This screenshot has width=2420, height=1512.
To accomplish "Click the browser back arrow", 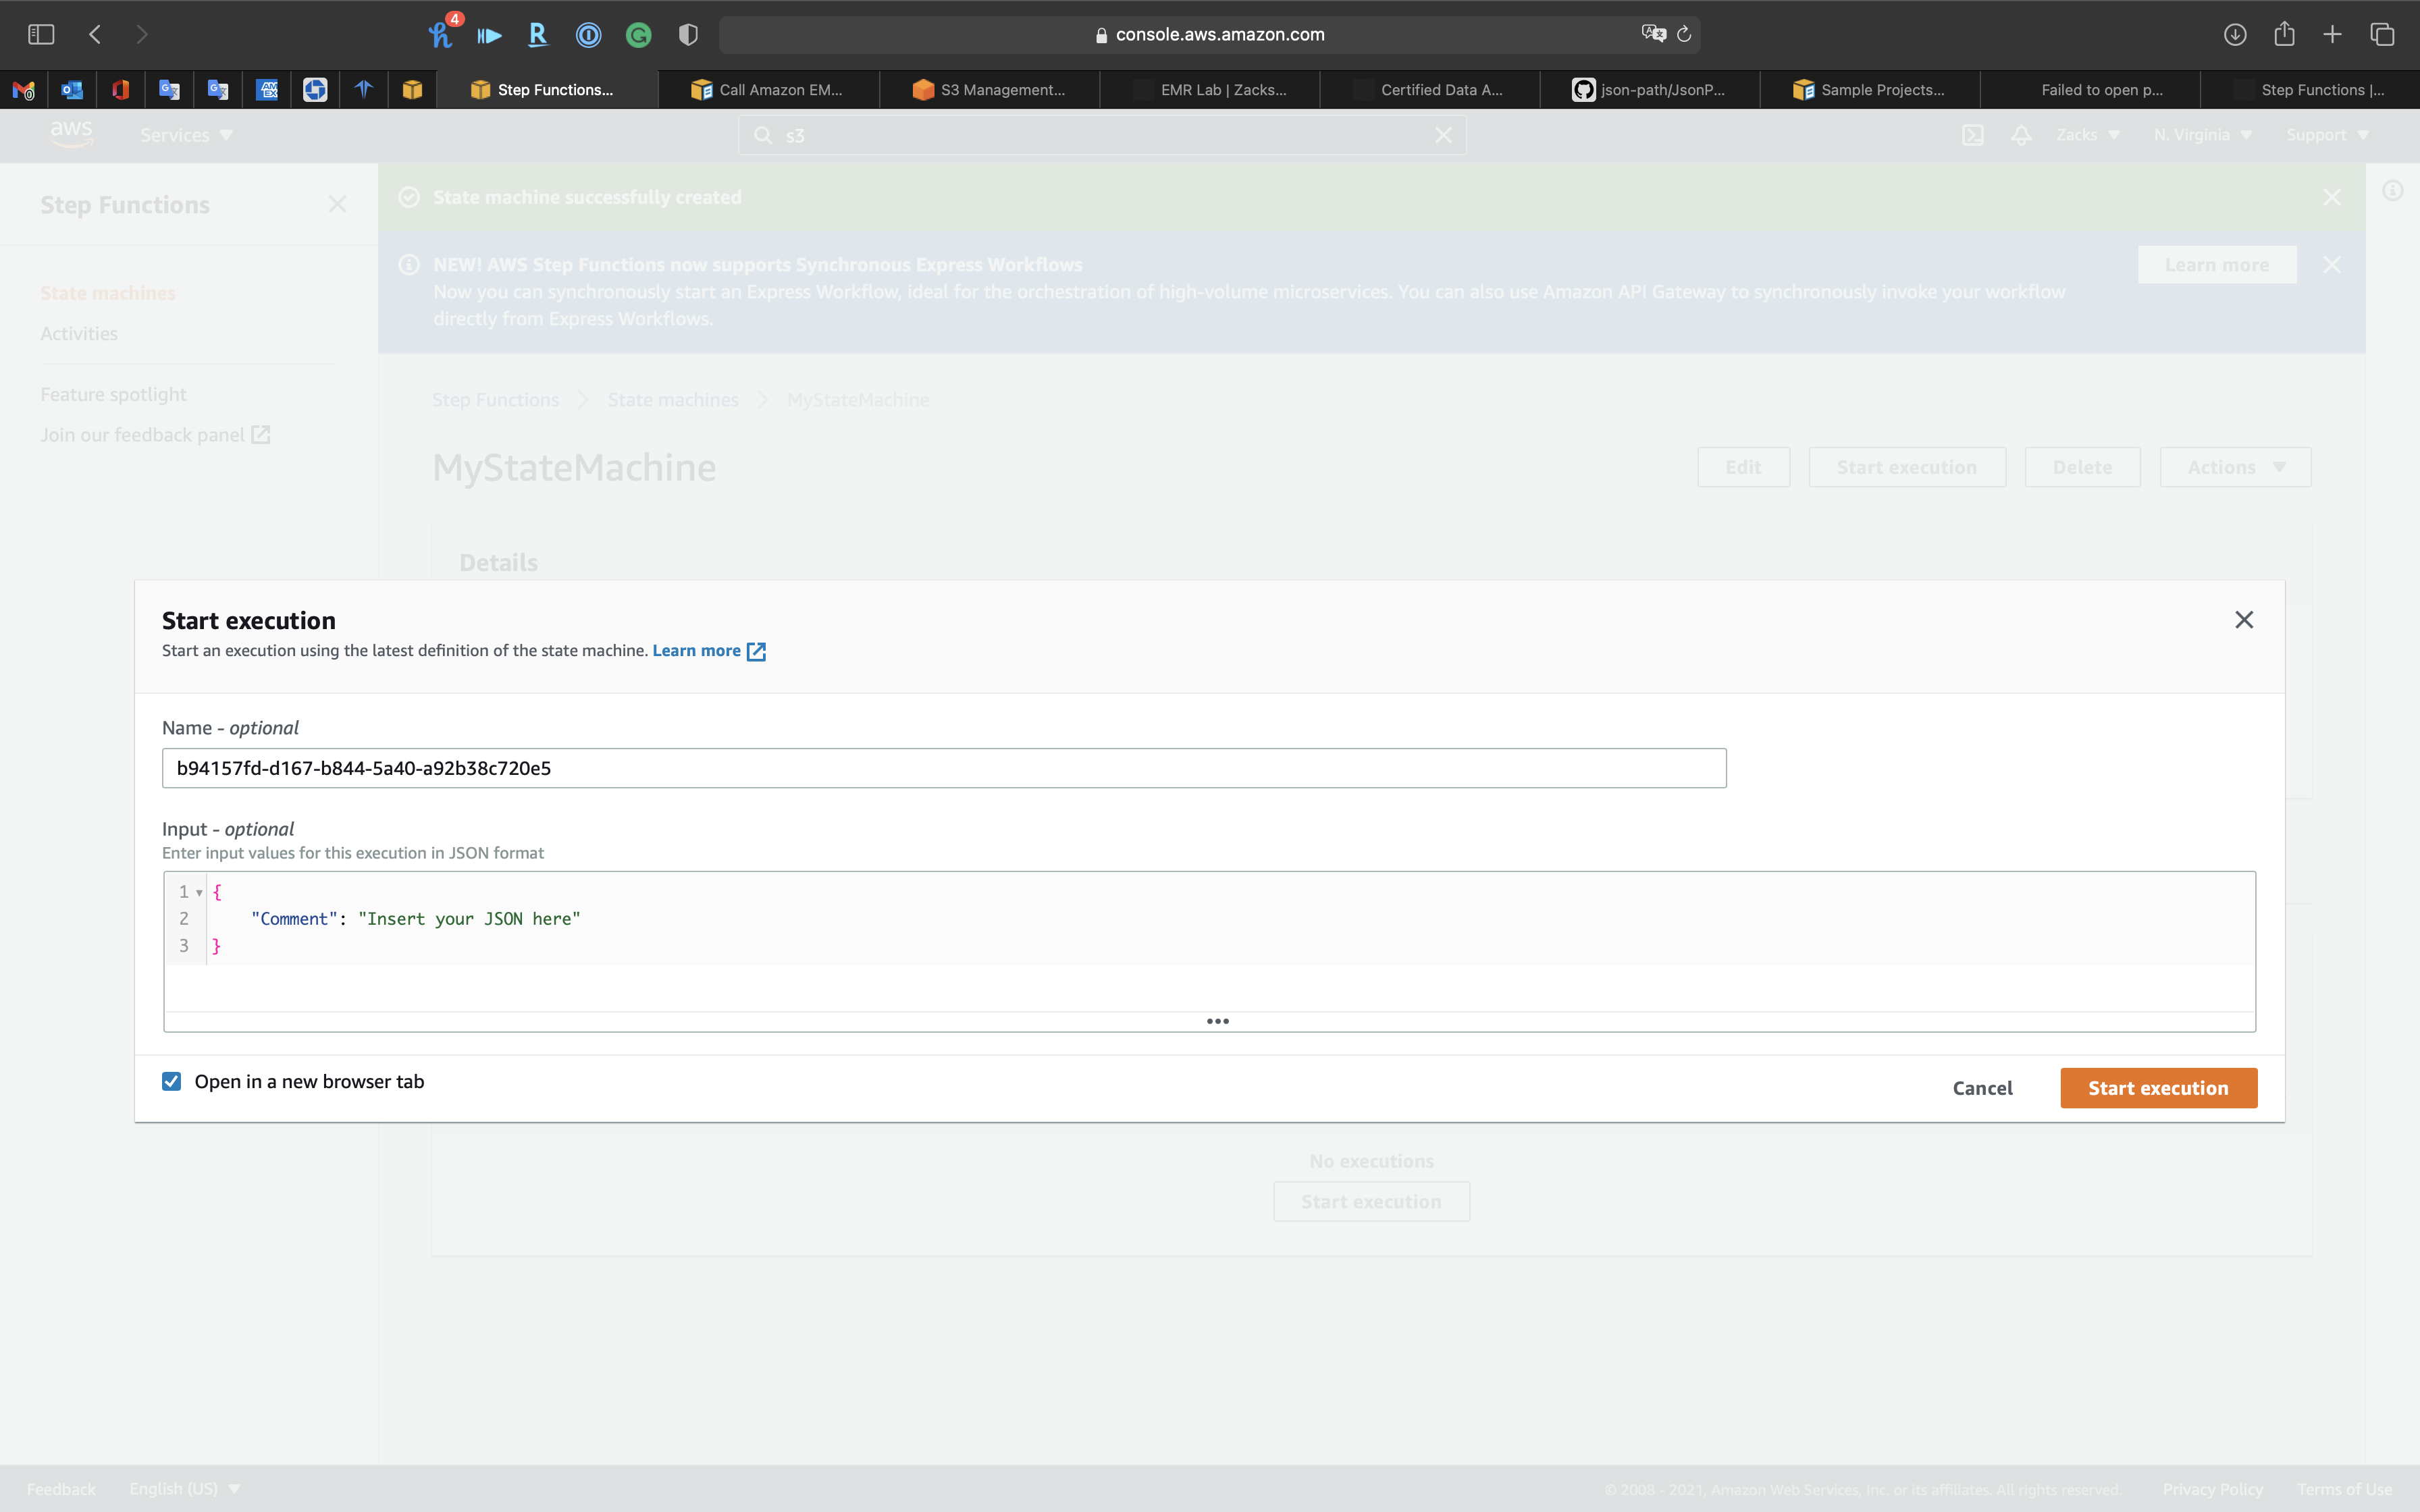I will [95, 35].
